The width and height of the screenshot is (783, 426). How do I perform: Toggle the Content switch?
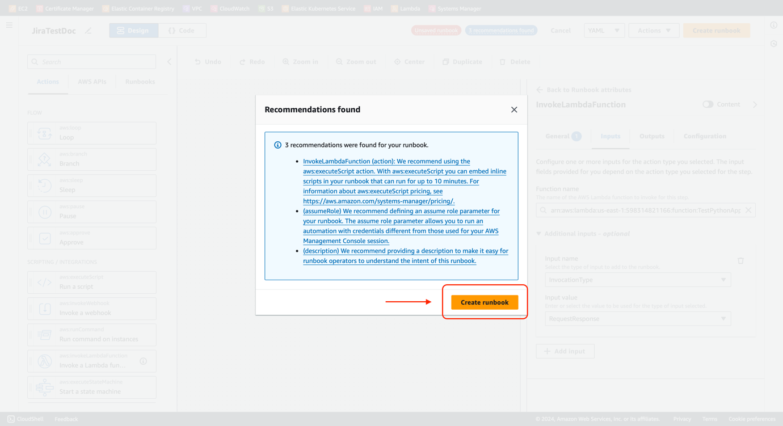[708, 104]
